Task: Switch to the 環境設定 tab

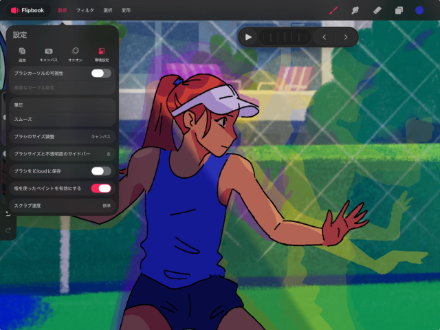Action: tap(102, 55)
